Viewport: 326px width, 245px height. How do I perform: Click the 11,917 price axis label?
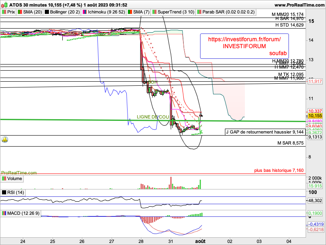coord(315,82)
